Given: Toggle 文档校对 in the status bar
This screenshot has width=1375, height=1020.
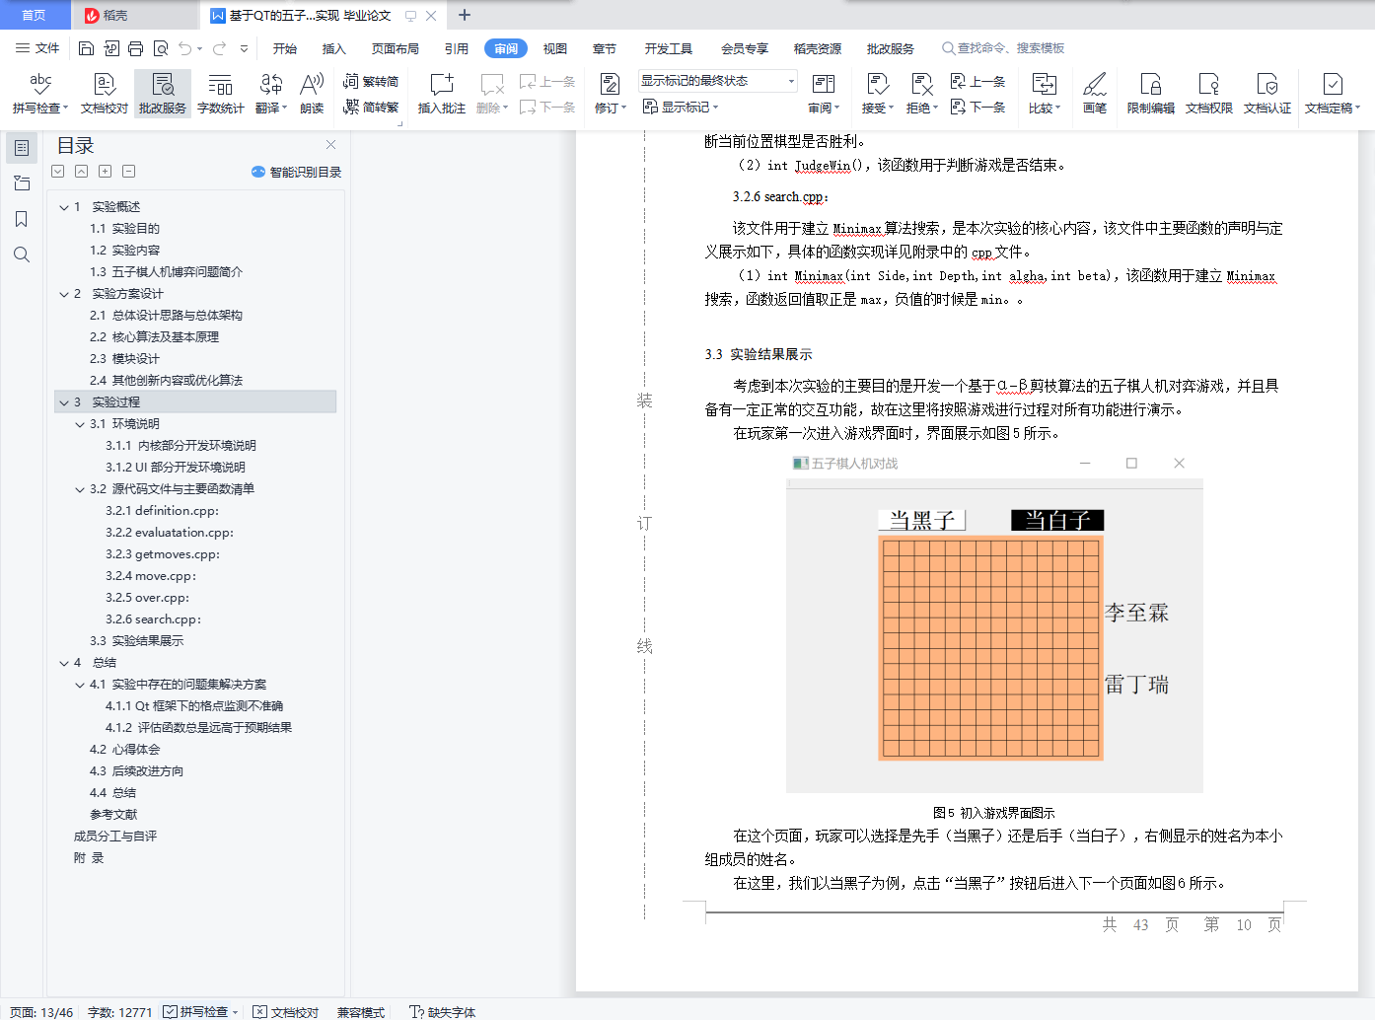Looking at the screenshot, I should (x=286, y=1012).
